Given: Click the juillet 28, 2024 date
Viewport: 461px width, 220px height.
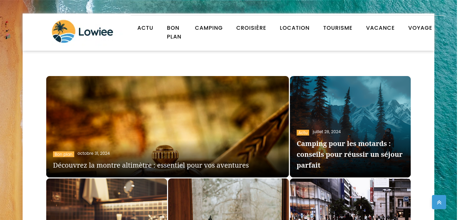Looking at the screenshot, I should 327,132.
